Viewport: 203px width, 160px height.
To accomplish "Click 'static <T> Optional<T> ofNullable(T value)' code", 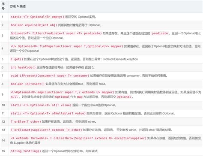I will [x=48, y=114].
